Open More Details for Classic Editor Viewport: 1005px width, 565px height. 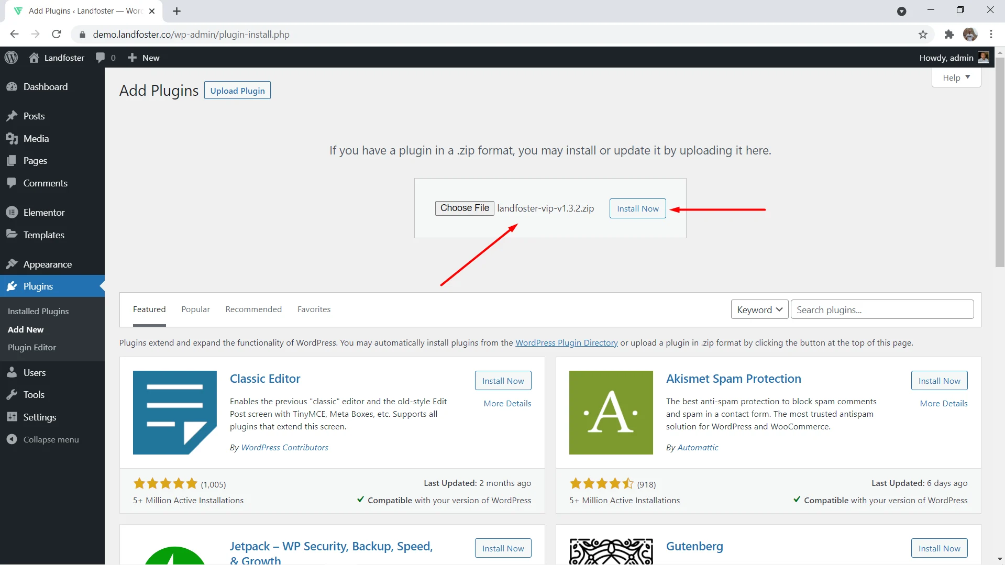(x=507, y=403)
